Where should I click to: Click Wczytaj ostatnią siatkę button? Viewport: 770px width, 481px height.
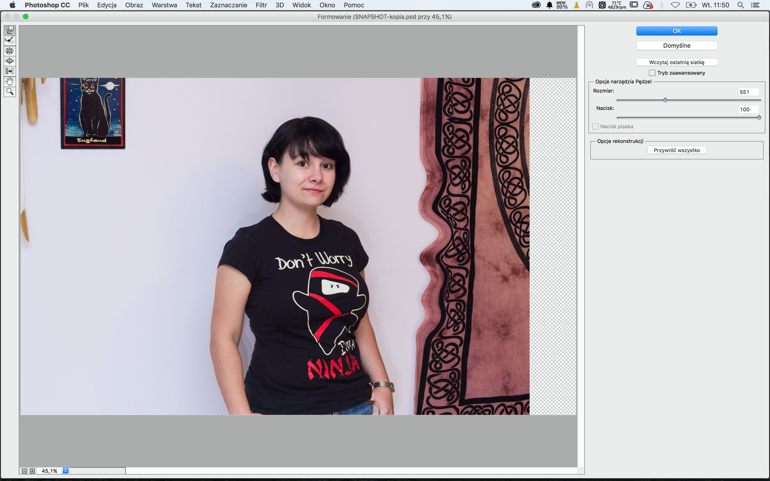(676, 62)
